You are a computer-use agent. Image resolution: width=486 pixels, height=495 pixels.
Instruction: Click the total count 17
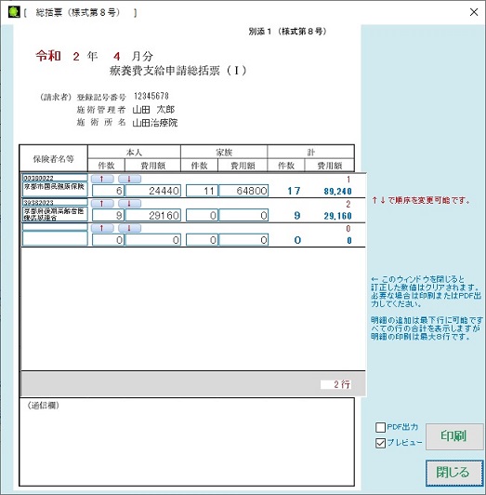coord(294,191)
